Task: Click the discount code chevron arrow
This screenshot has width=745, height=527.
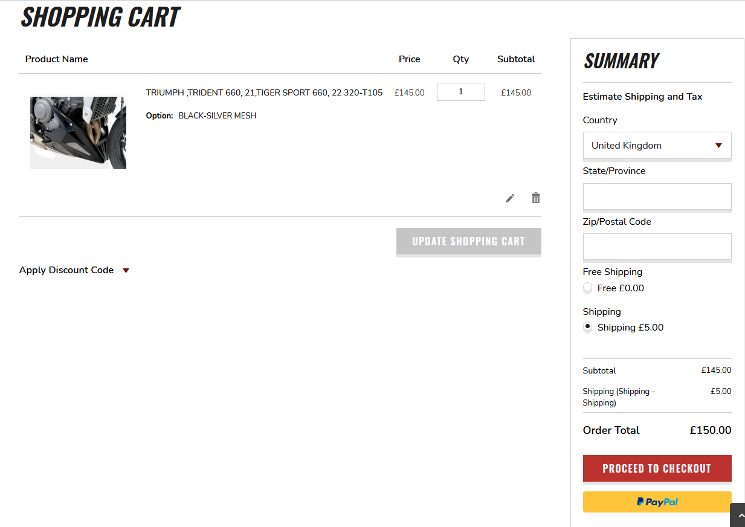Action: point(126,271)
